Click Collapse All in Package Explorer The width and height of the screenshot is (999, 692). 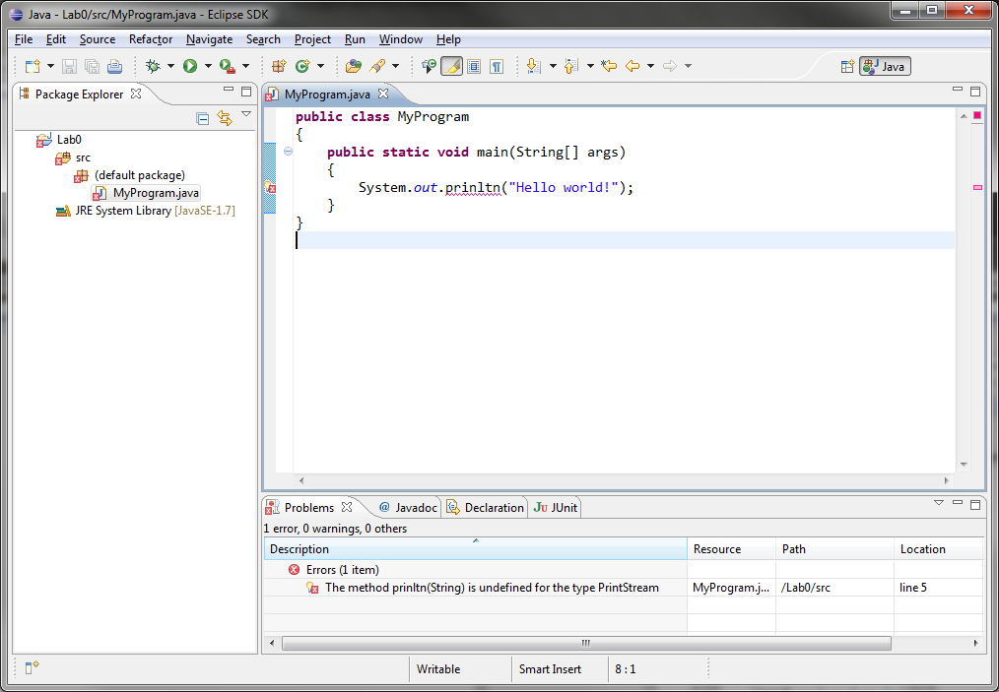pos(203,118)
